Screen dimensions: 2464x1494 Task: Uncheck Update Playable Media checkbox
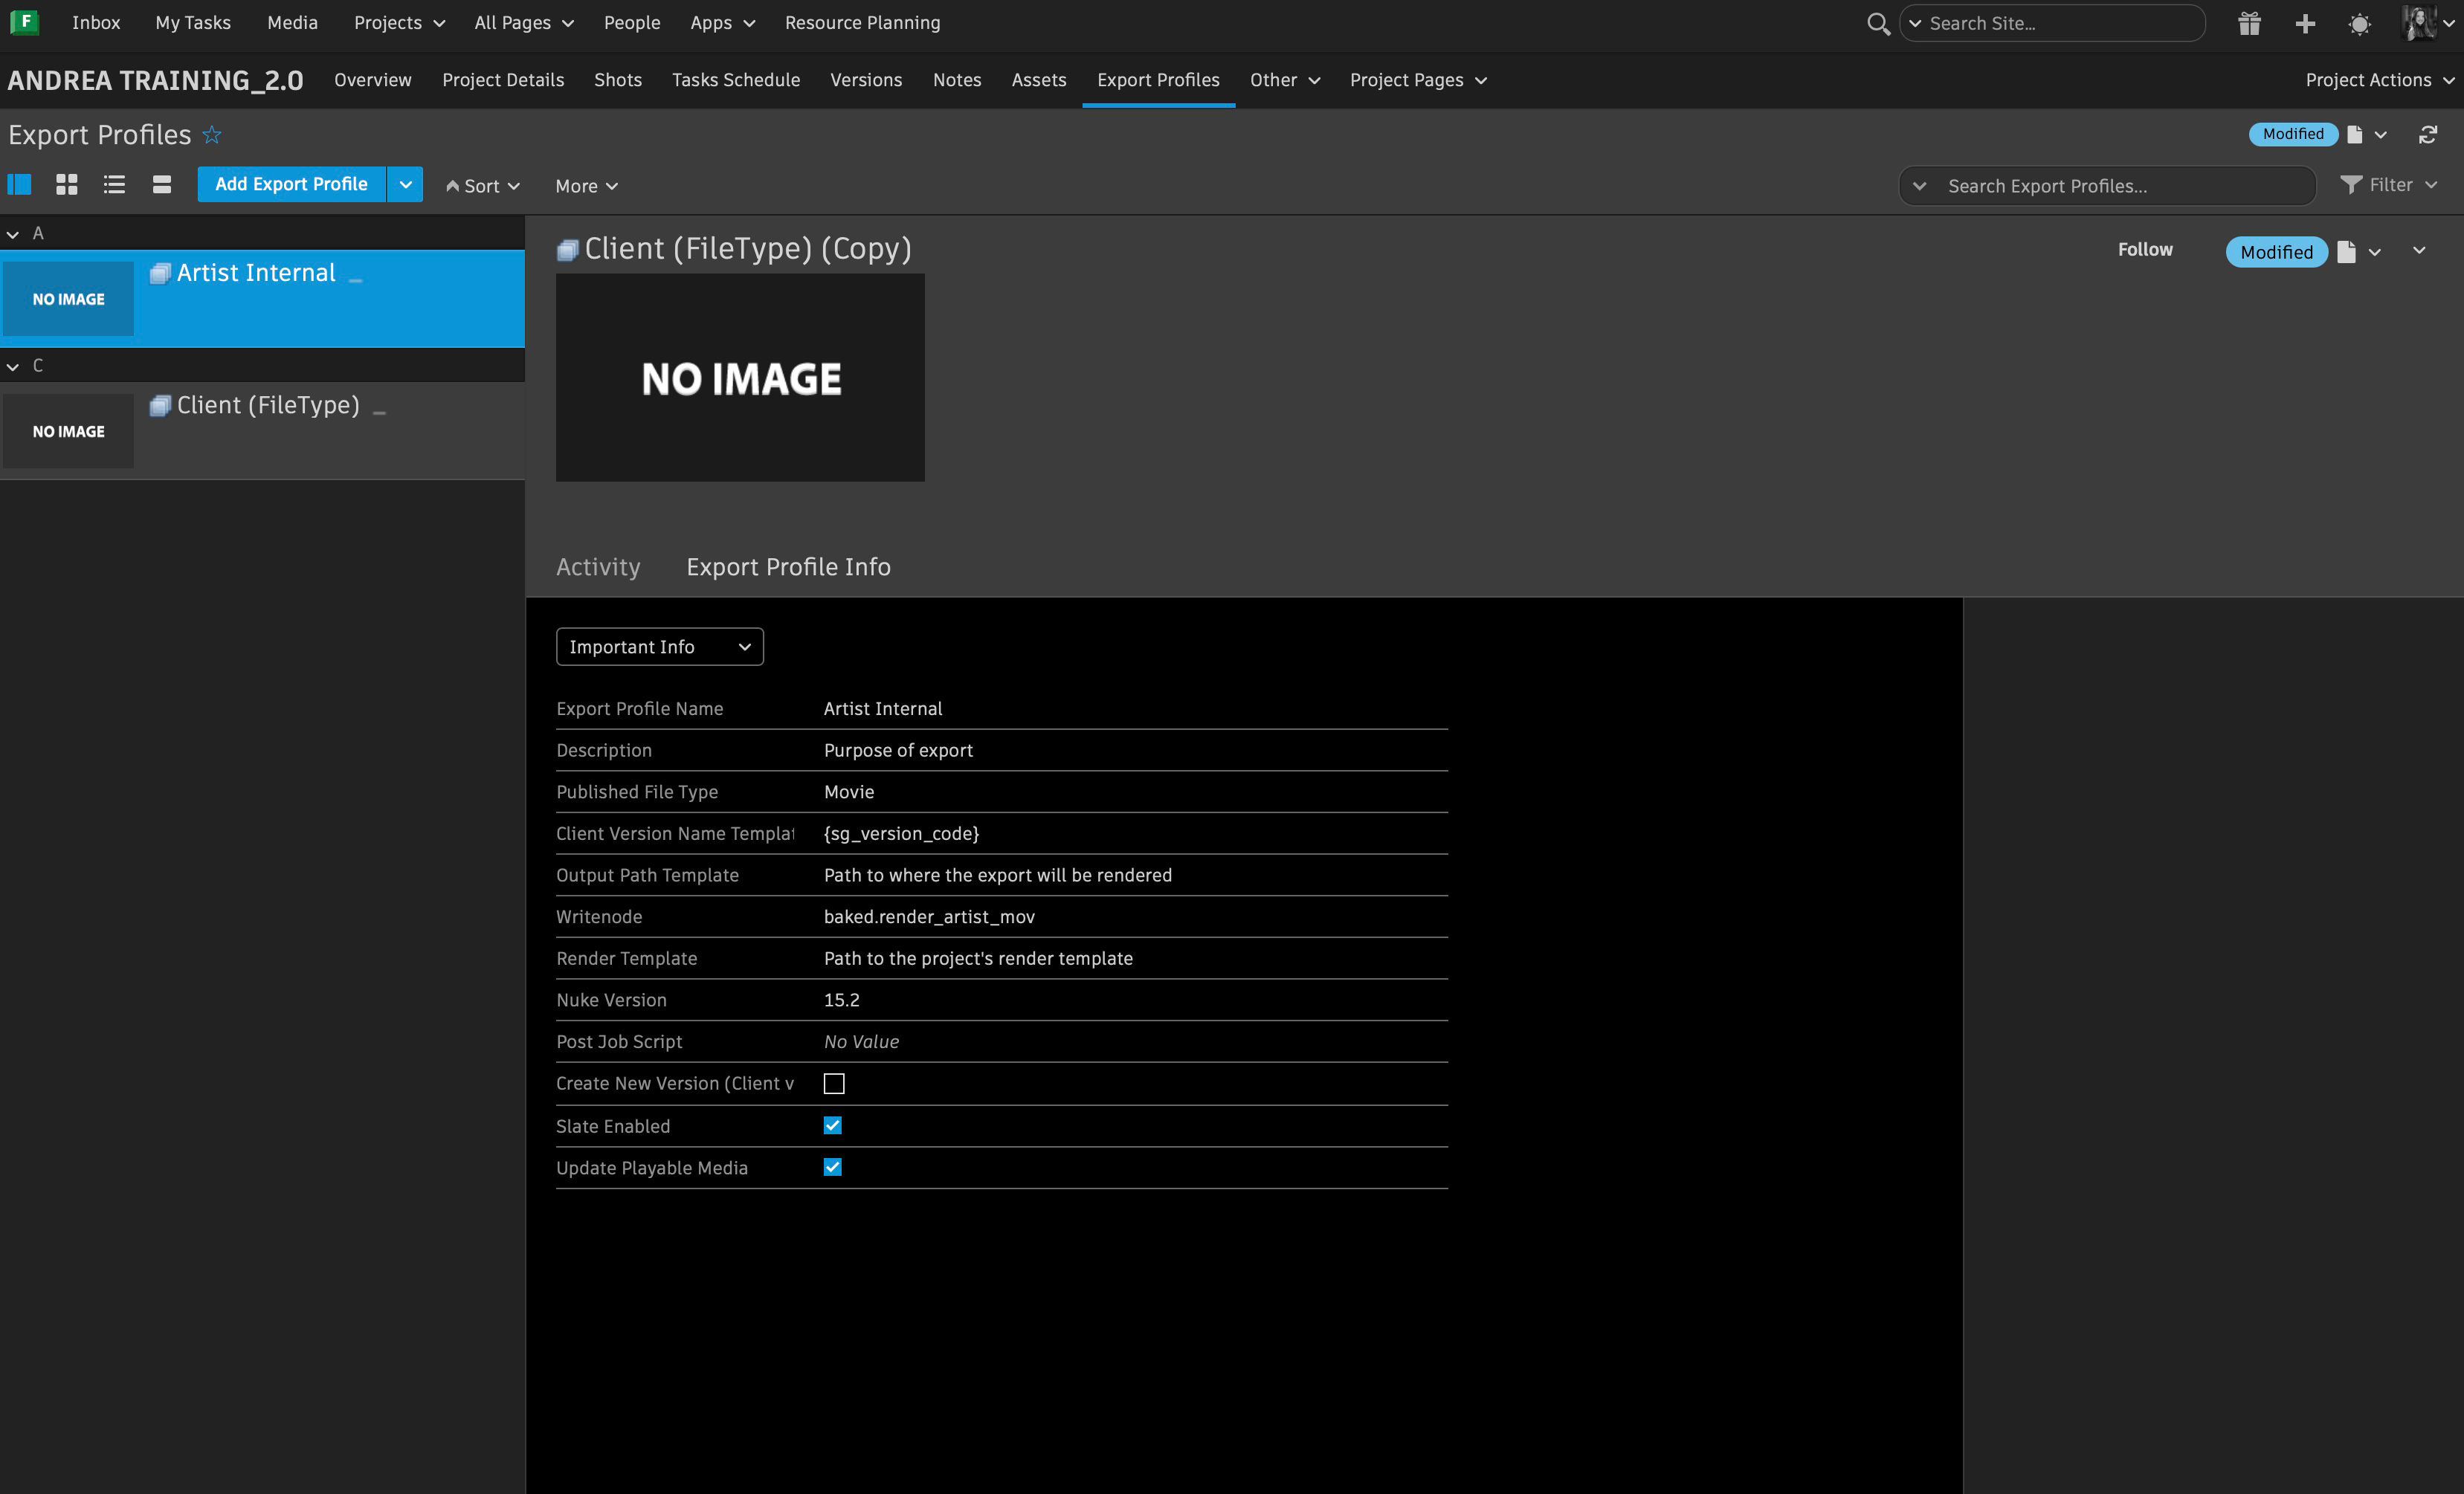833,1168
